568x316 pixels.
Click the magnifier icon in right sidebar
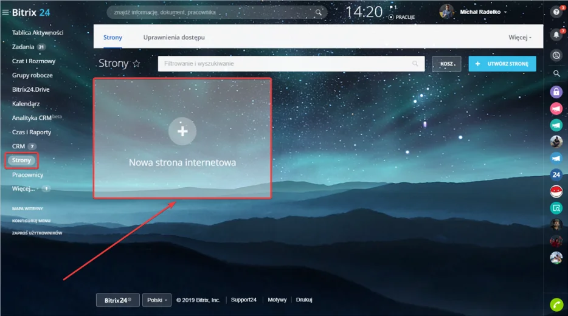pos(556,74)
